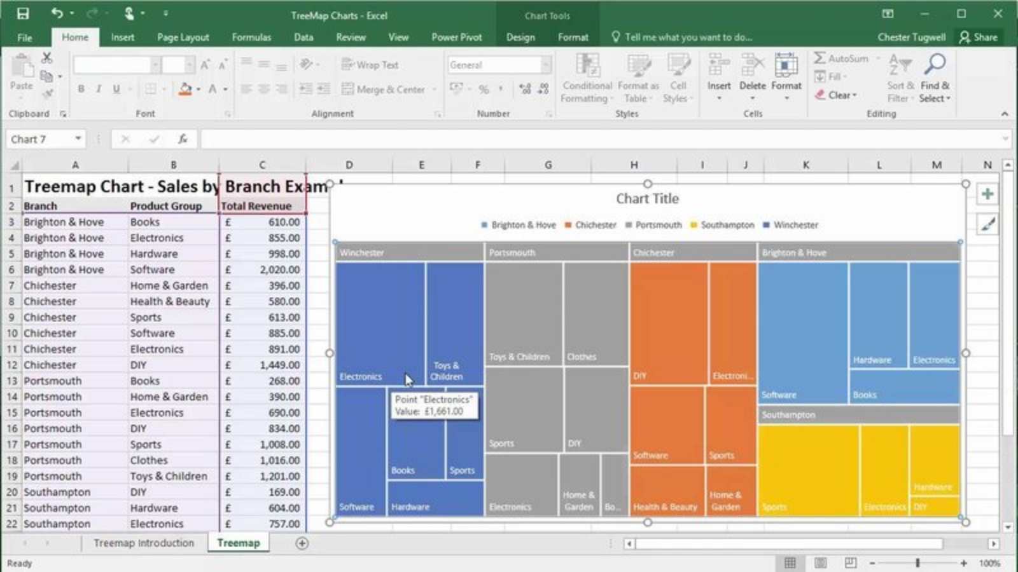This screenshot has width=1018, height=572.
Task: Click the Undo arrow icon
Action: point(57,13)
